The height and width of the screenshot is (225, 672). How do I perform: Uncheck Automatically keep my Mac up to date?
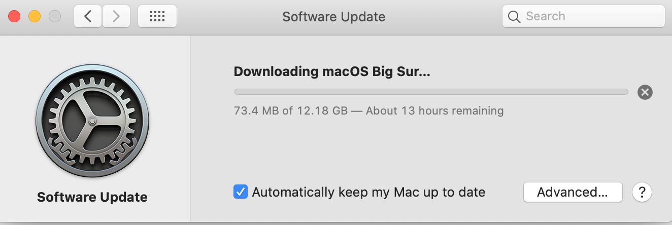(x=241, y=192)
